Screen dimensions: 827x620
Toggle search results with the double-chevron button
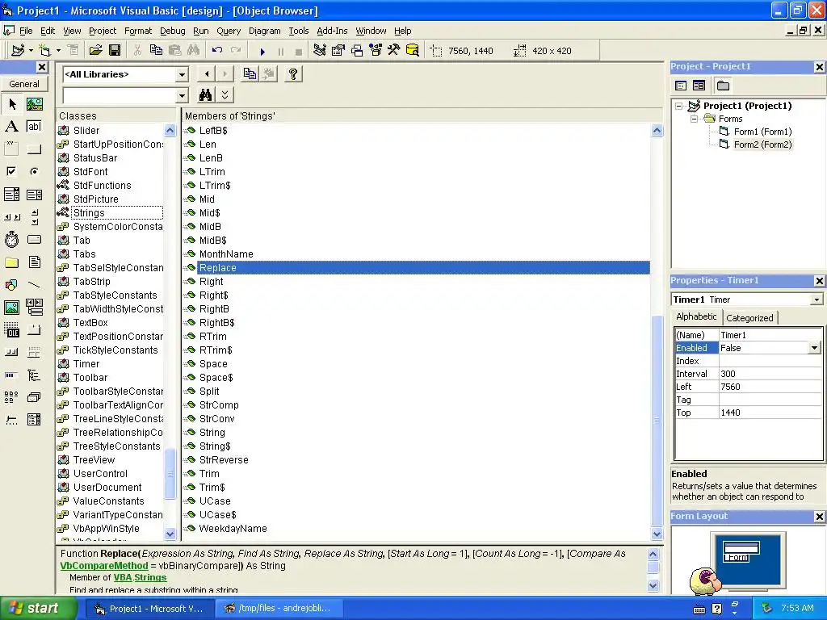(225, 95)
